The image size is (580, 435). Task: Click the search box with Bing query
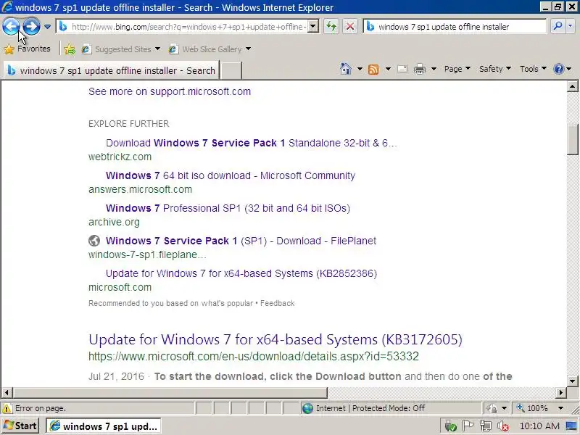455,27
